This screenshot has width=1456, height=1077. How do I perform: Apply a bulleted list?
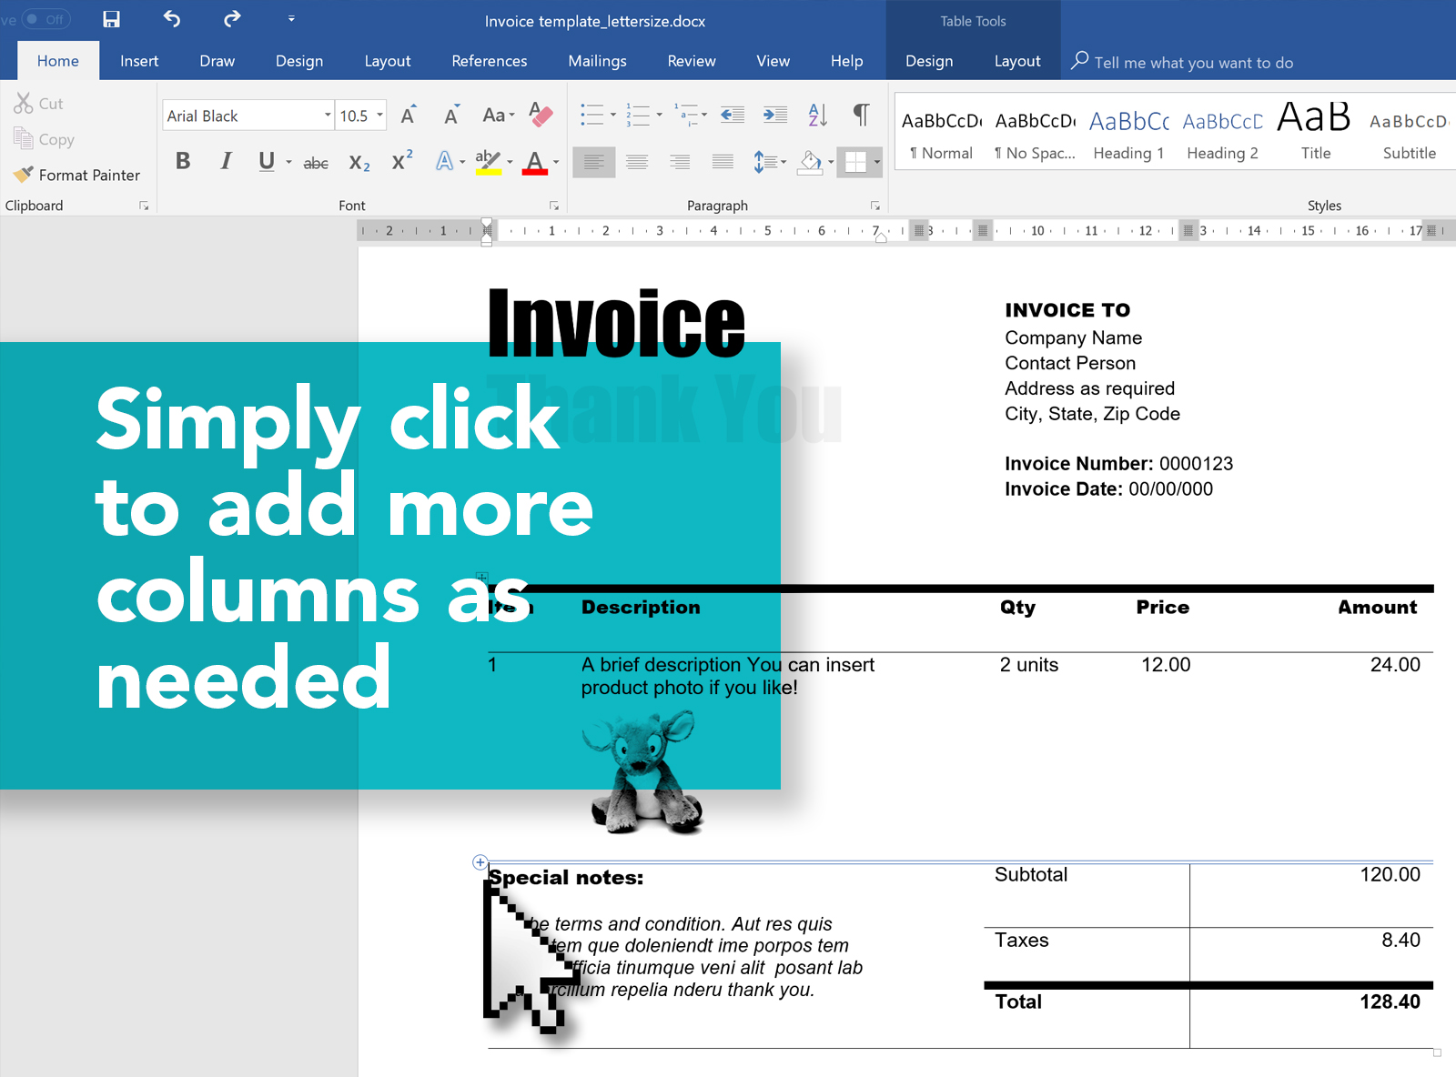[x=592, y=115]
